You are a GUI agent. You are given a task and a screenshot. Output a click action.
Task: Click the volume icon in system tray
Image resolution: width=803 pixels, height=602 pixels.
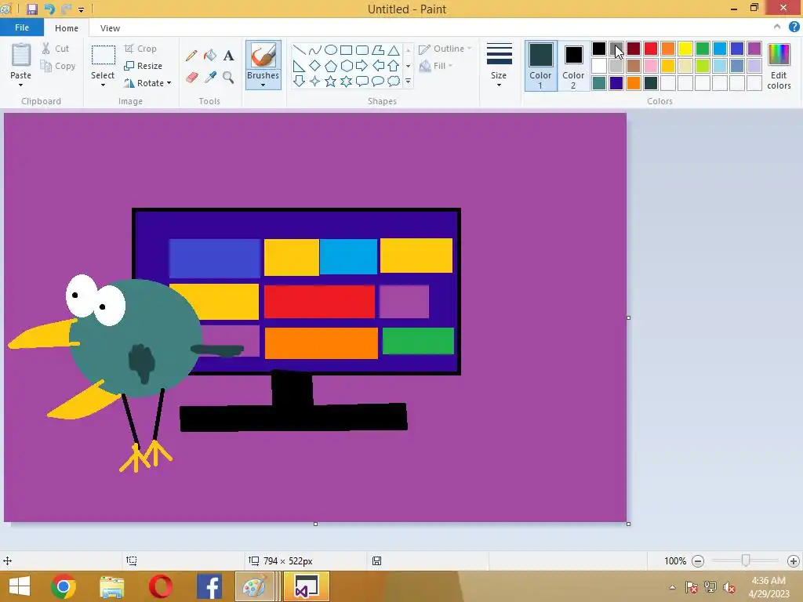[x=729, y=587]
